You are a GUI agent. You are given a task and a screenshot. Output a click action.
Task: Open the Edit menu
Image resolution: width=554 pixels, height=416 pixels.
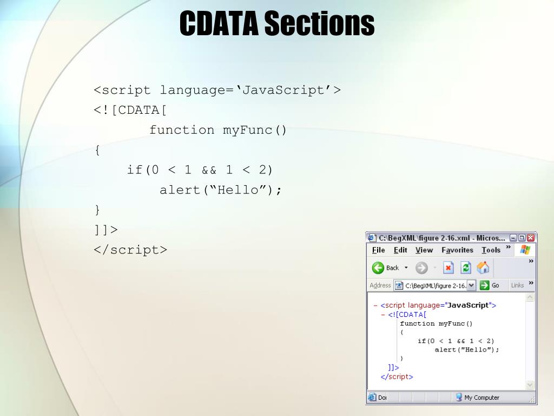(400, 250)
